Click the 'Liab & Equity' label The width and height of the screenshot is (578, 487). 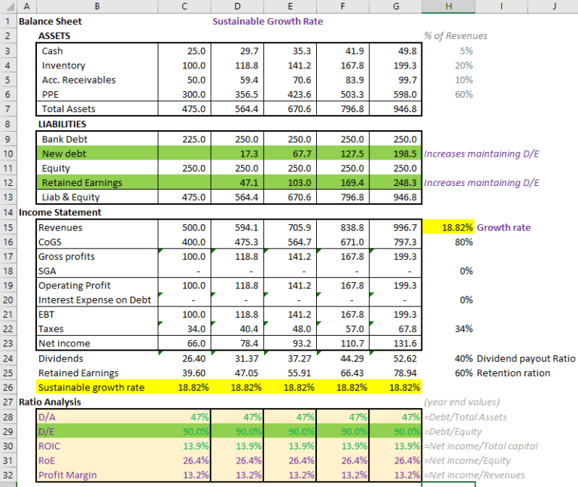coord(71,197)
